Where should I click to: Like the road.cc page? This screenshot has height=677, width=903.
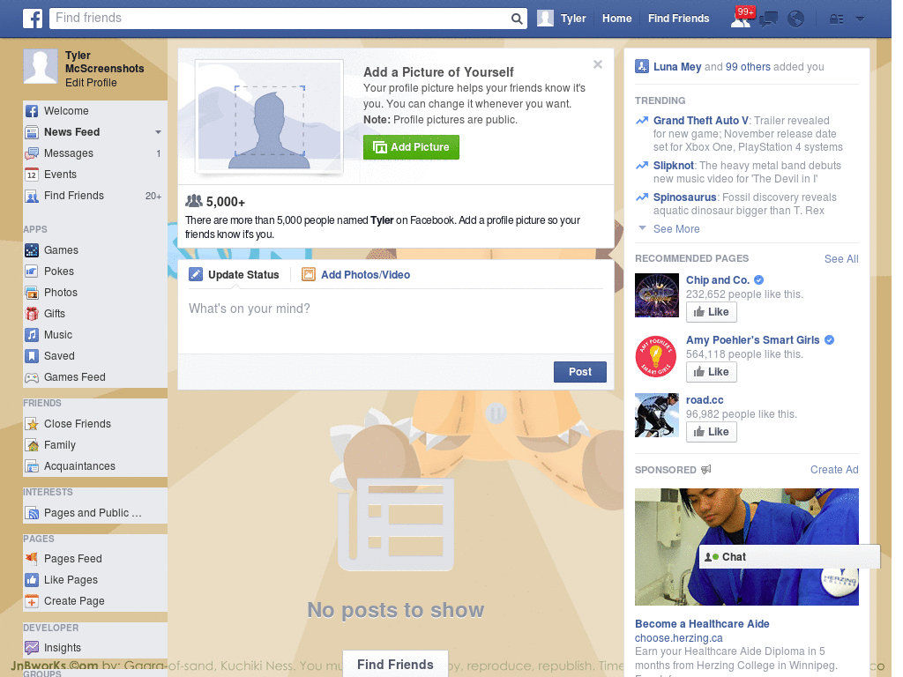coord(712,432)
